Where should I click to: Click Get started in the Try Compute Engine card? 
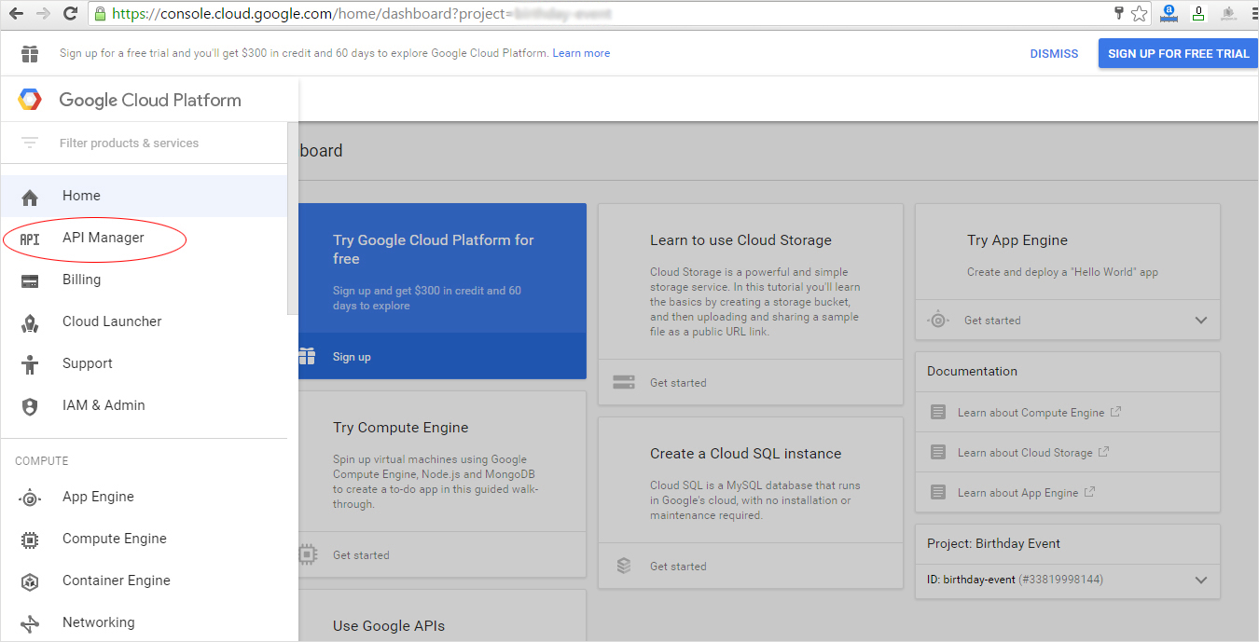361,555
